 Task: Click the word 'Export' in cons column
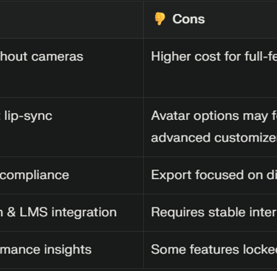click(171, 175)
